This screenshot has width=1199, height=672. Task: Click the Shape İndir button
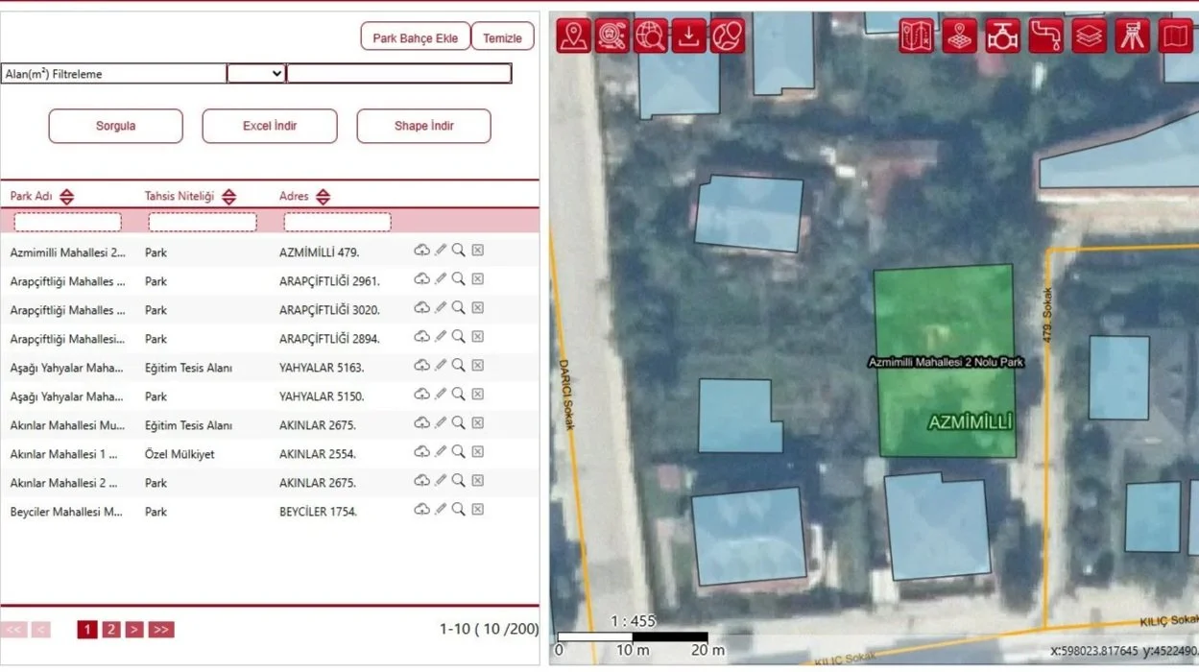423,126
